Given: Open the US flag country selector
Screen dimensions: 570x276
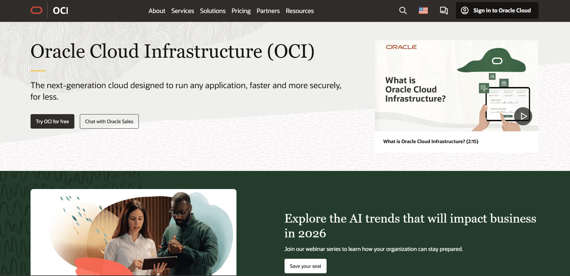Looking at the screenshot, I should [x=423, y=11].
